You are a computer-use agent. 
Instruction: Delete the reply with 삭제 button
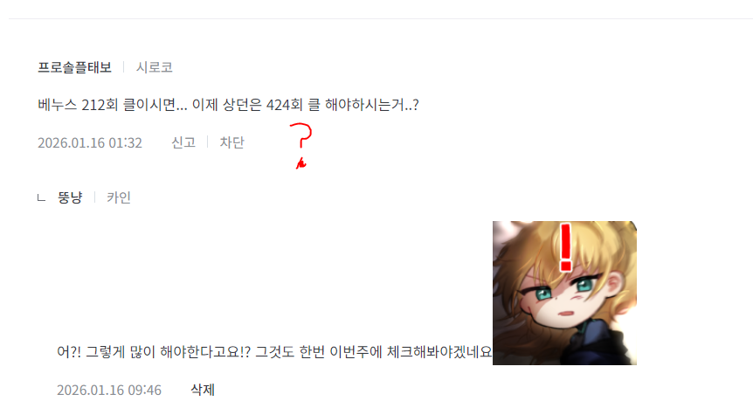coord(203,390)
